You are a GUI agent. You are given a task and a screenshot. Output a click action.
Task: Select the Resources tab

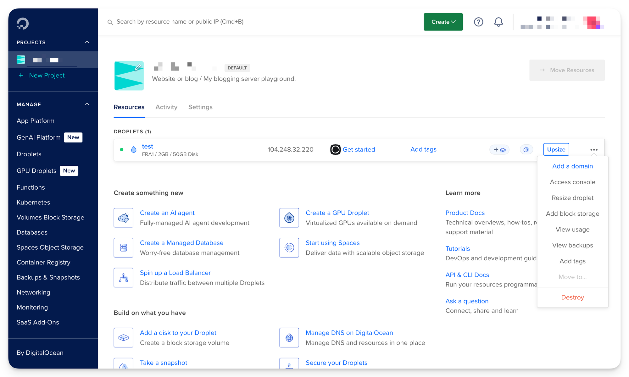coord(129,107)
